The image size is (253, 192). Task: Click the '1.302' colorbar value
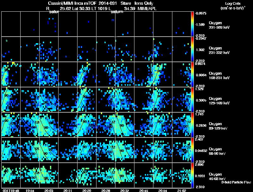point(200,50)
